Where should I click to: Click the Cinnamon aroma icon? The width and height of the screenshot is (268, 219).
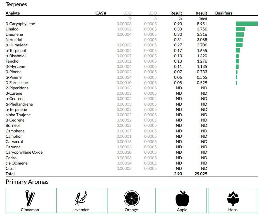pyautogui.click(x=30, y=198)
